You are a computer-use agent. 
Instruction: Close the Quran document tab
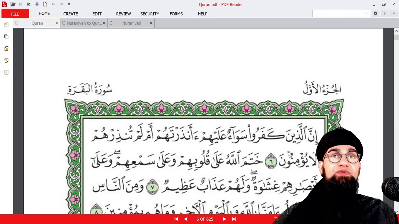point(56,23)
